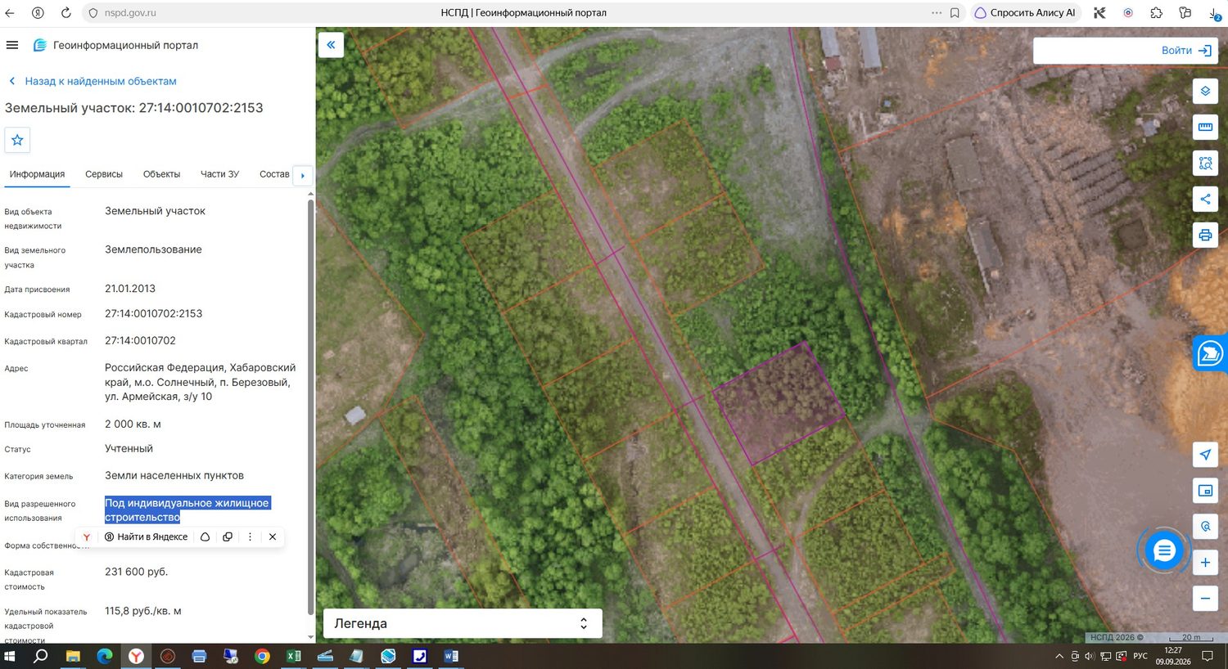Viewport: 1228px width, 669px height.
Task: Open the round blue chat support bubble
Action: tap(1163, 551)
